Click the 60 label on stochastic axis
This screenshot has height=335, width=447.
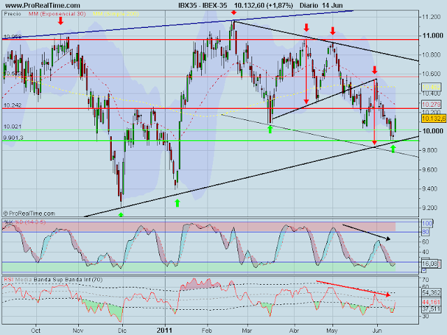tap(425, 242)
